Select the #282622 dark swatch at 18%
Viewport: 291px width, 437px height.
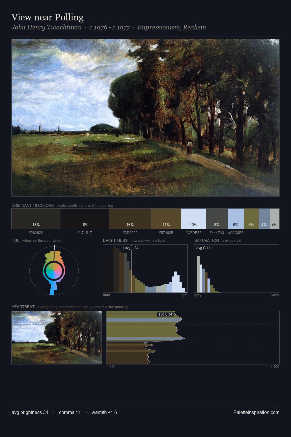click(x=36, y=219)
